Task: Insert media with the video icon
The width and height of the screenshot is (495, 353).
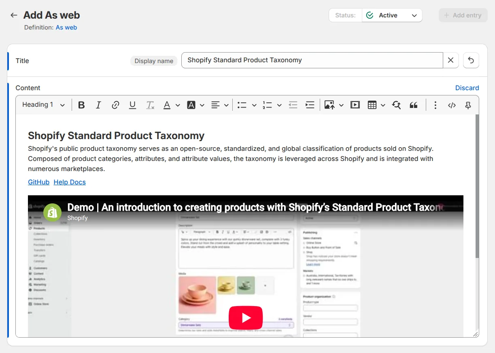Action: [x=355, y=105]
